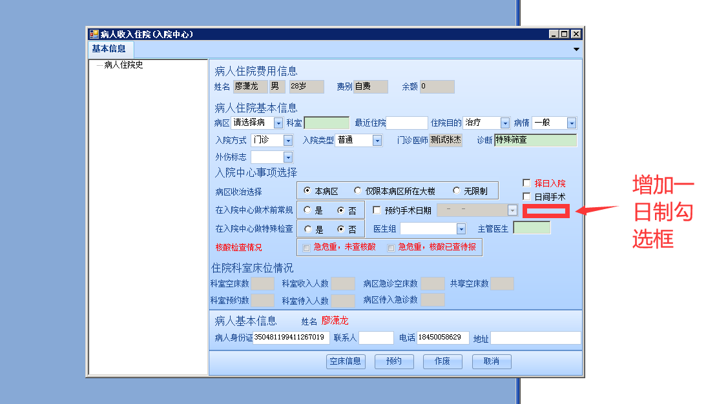Click the 空床信息 button
Screen dimensions: 717x404
tap(345, 361)
